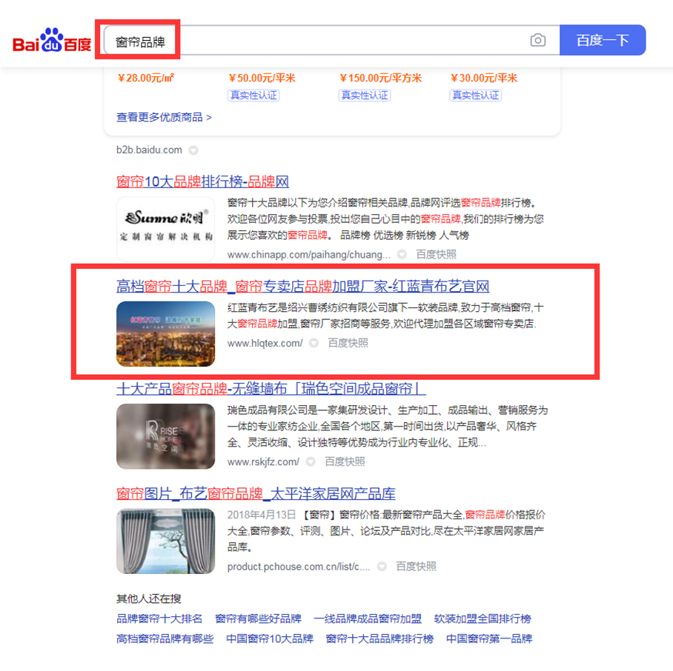
Task: Search related term 一线品牌成品窗帘加盟
Action: [368, 618]
